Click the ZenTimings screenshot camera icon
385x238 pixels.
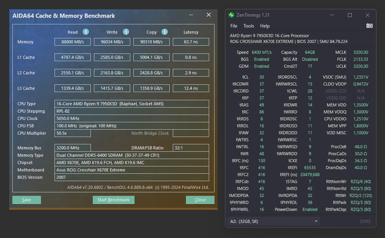click(x=369, y=26)
